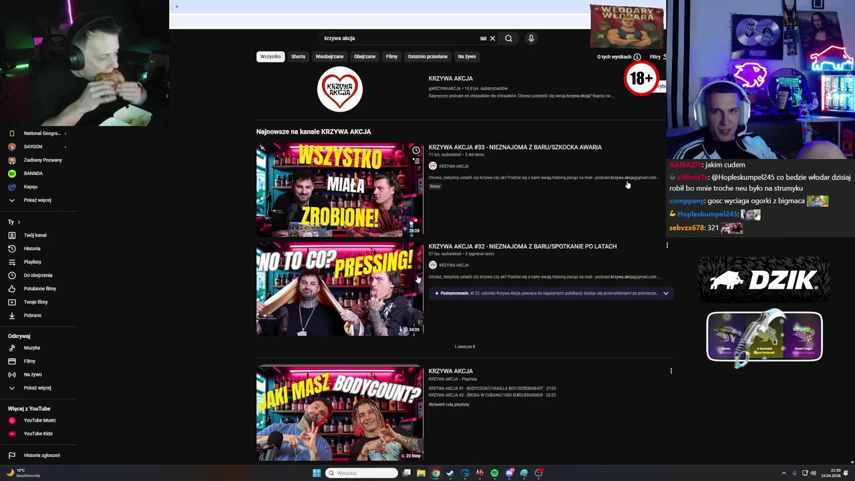
Task: Click the search magnifier button
Action: pos(508,38)
